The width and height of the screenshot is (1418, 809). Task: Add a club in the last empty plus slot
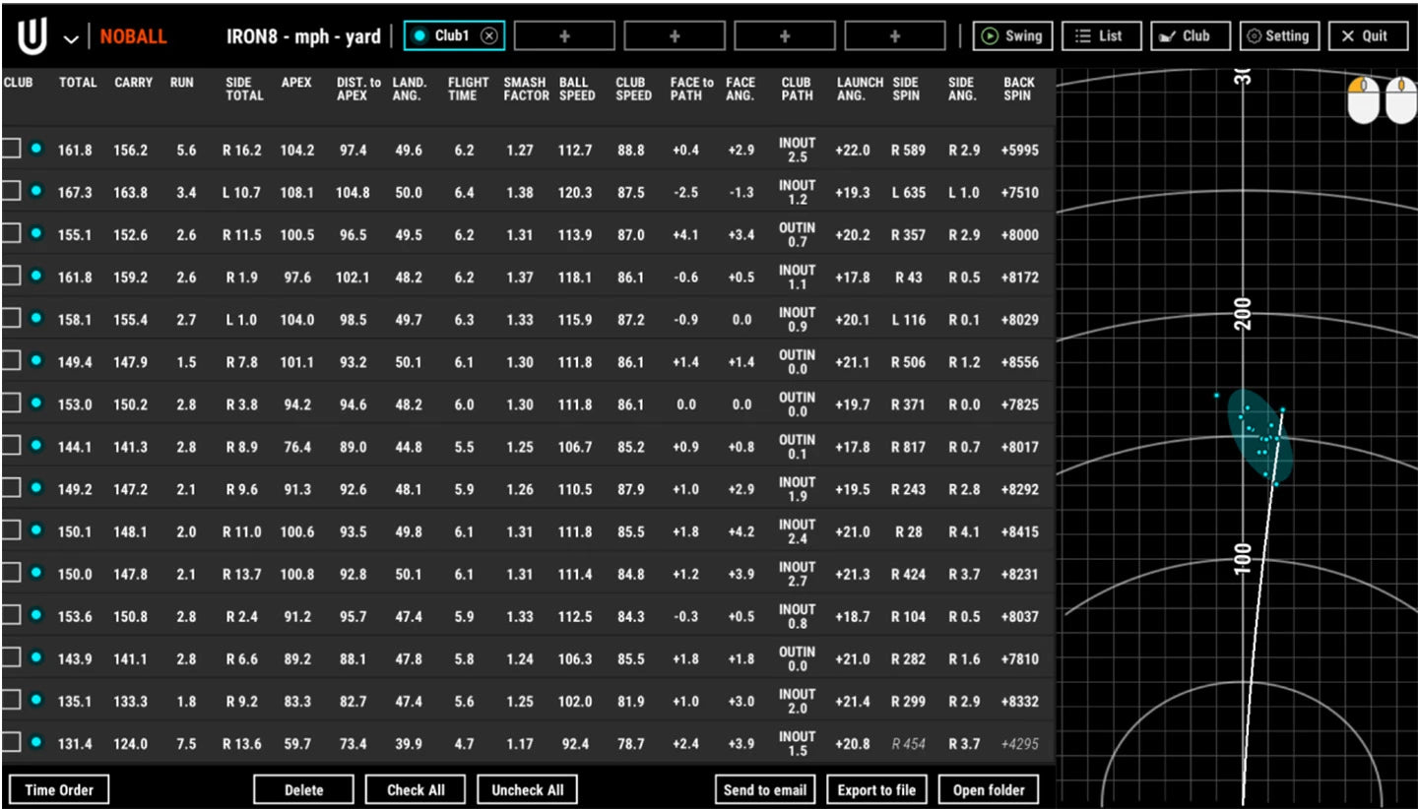(894, 36)
